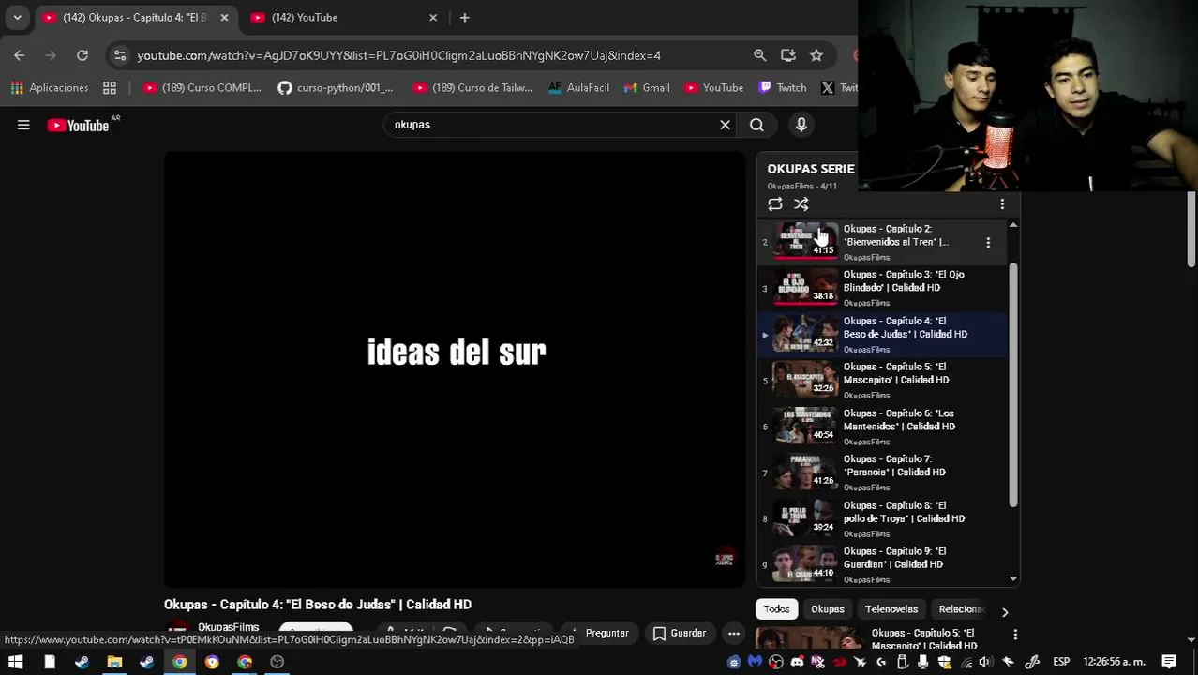
Task: Select Capítulo 4 'El Beso de Judas' entry
Action: pos(881,335)
